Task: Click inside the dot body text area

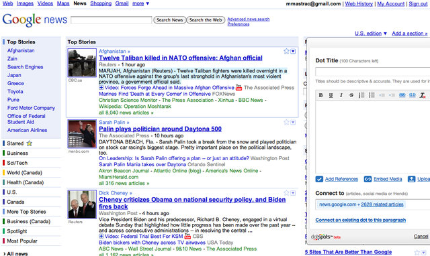Action: pos(372,137)
